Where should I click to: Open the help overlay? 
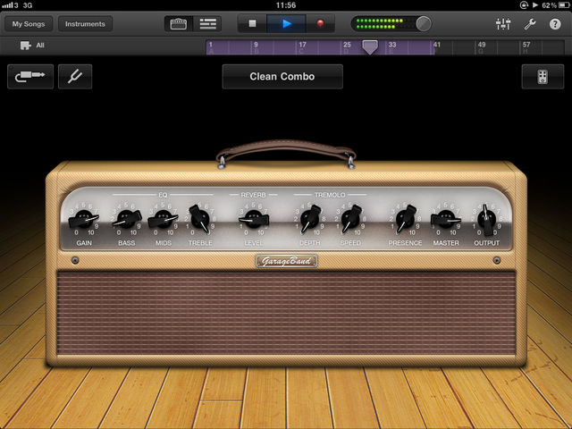555,24
